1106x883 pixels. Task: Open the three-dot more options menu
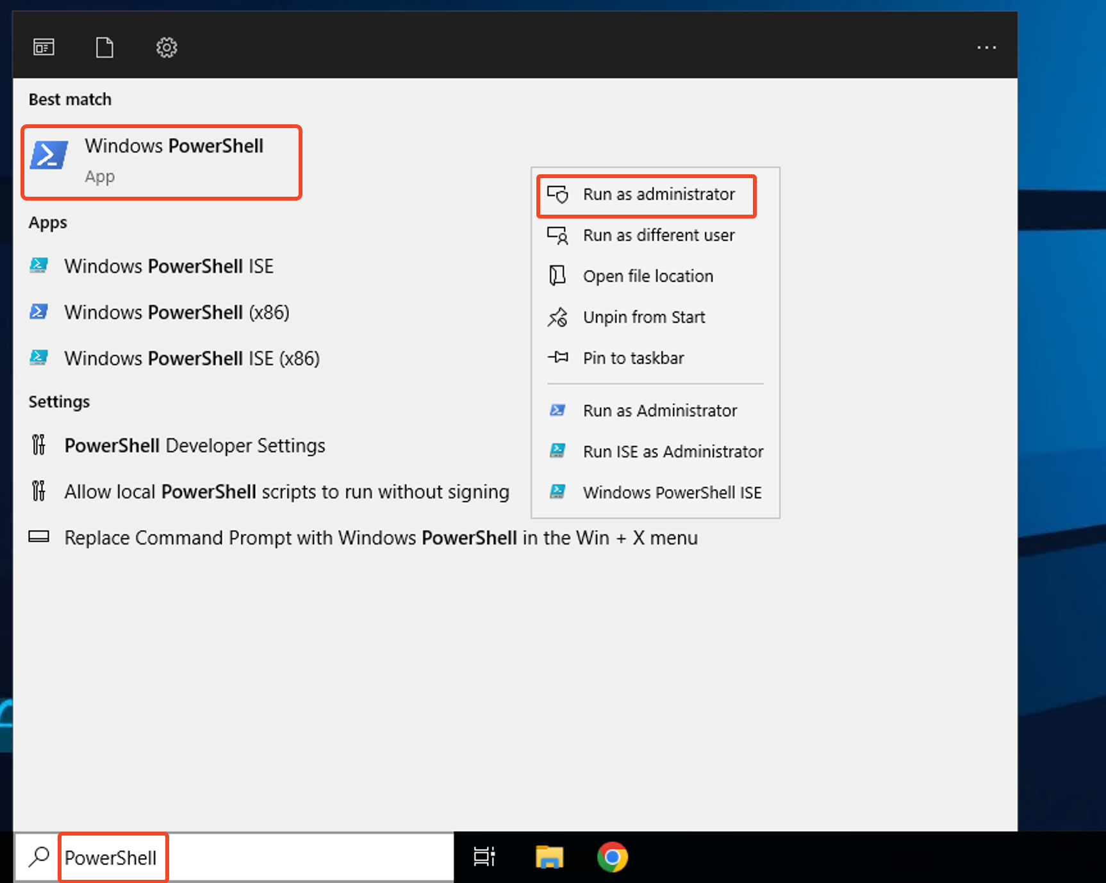pos(987,47)
